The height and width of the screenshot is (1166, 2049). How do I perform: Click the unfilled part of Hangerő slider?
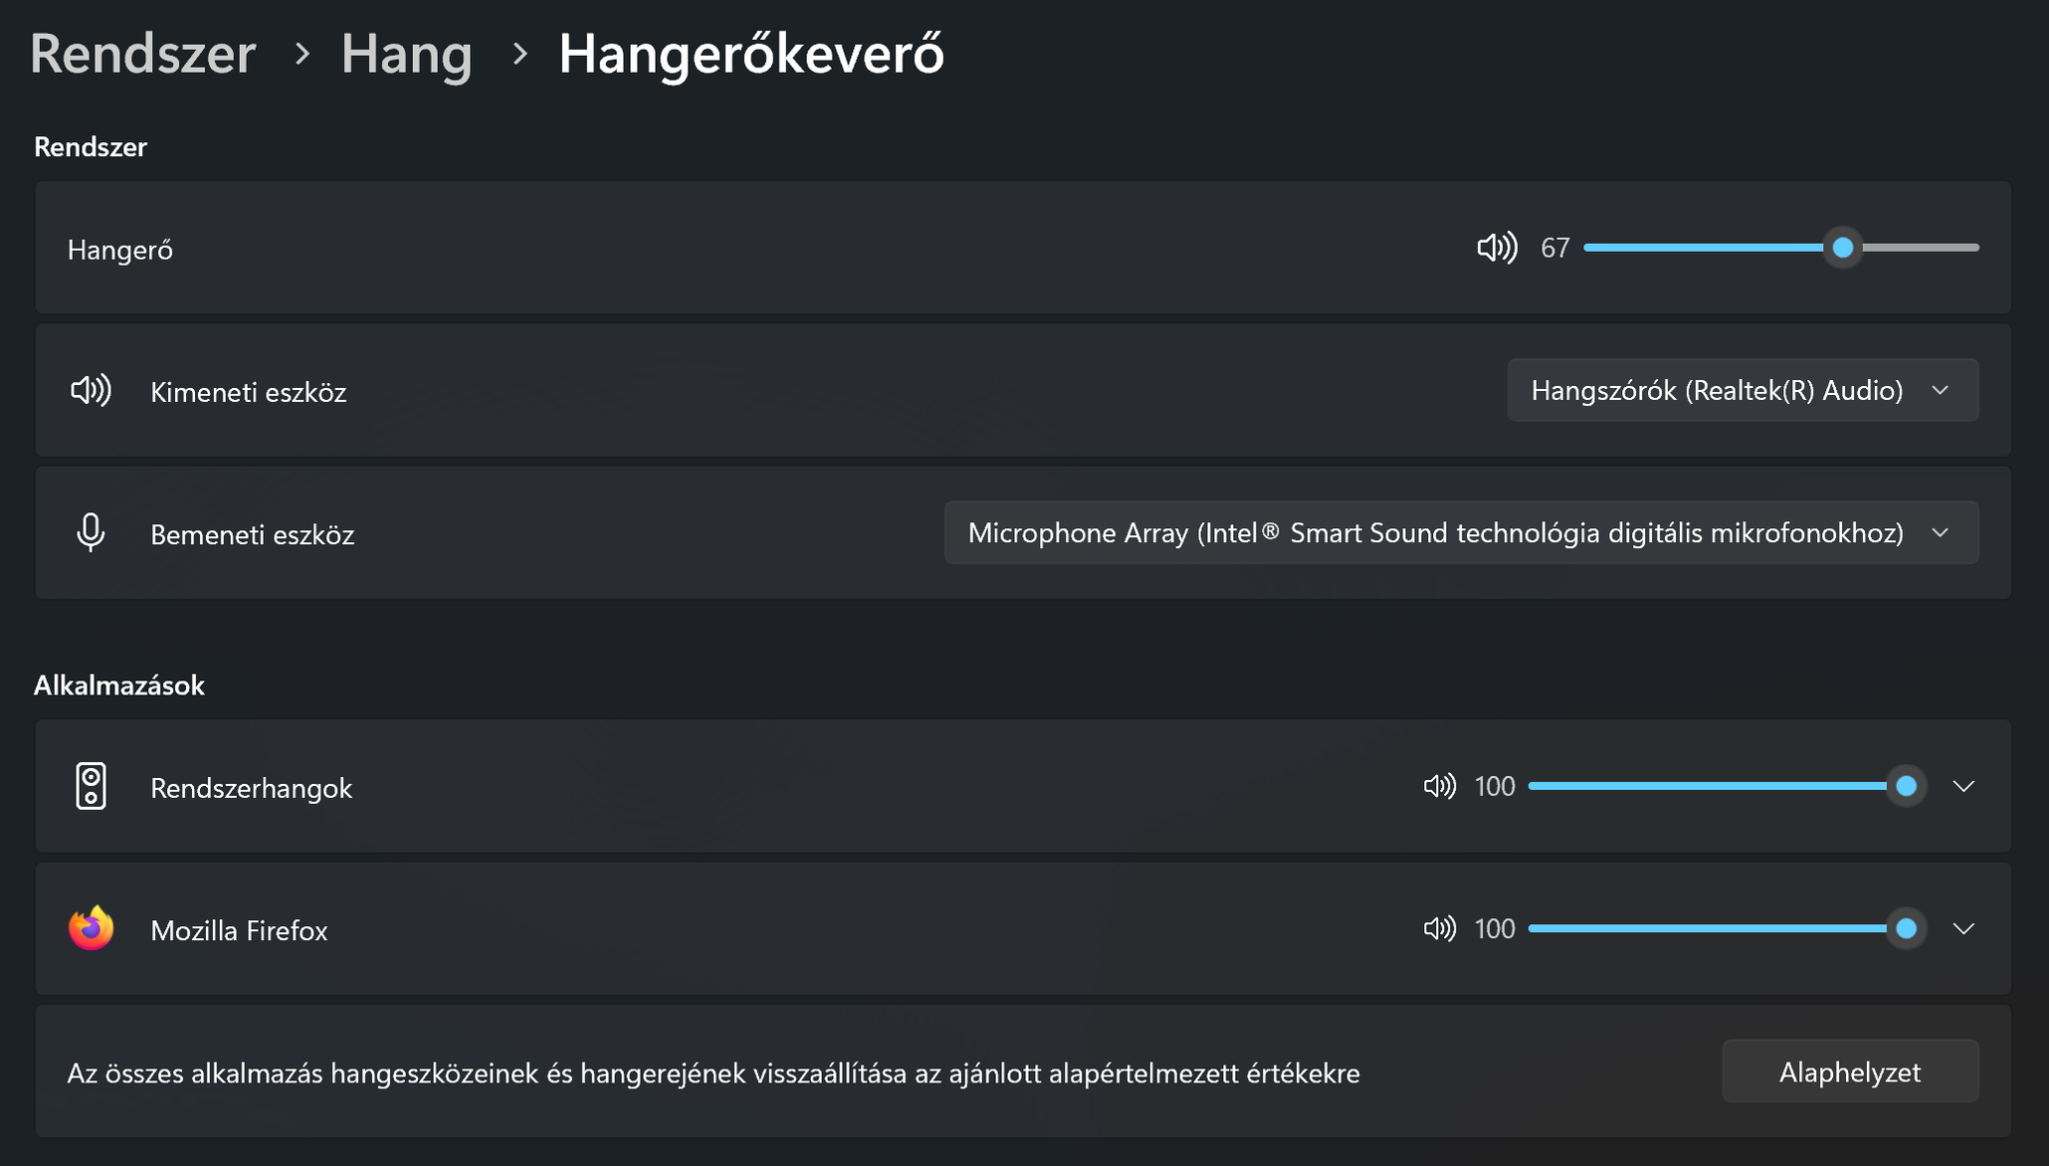click(1920, 248)
